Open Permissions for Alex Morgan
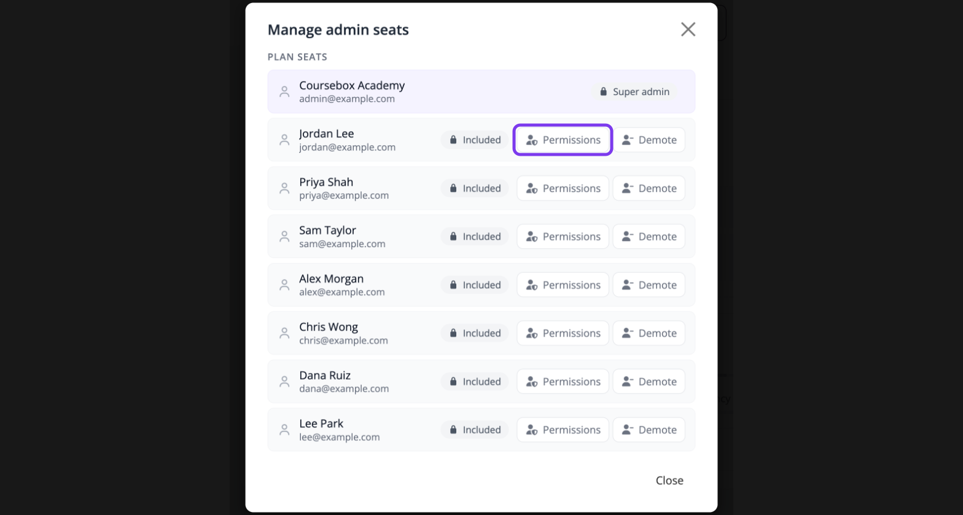 click(x=563, y=285)
